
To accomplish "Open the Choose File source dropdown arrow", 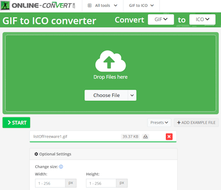I will coord(132,95).
